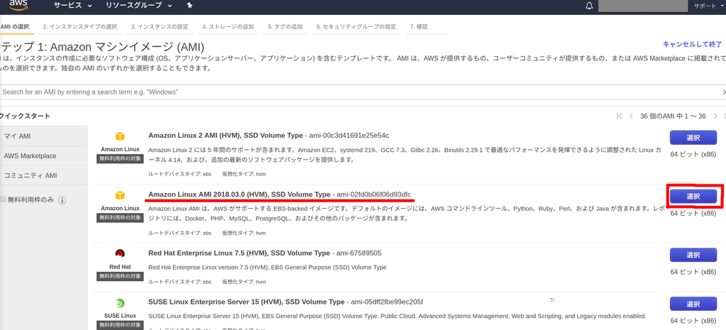
Task: Go to step 7. 確認
Action: coord(419,27)
